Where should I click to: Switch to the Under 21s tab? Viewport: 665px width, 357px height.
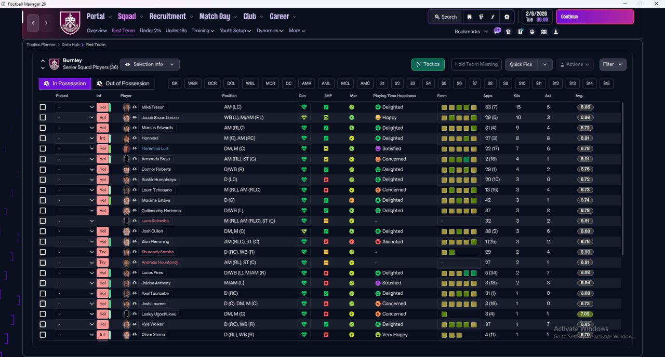pos(150,31)
